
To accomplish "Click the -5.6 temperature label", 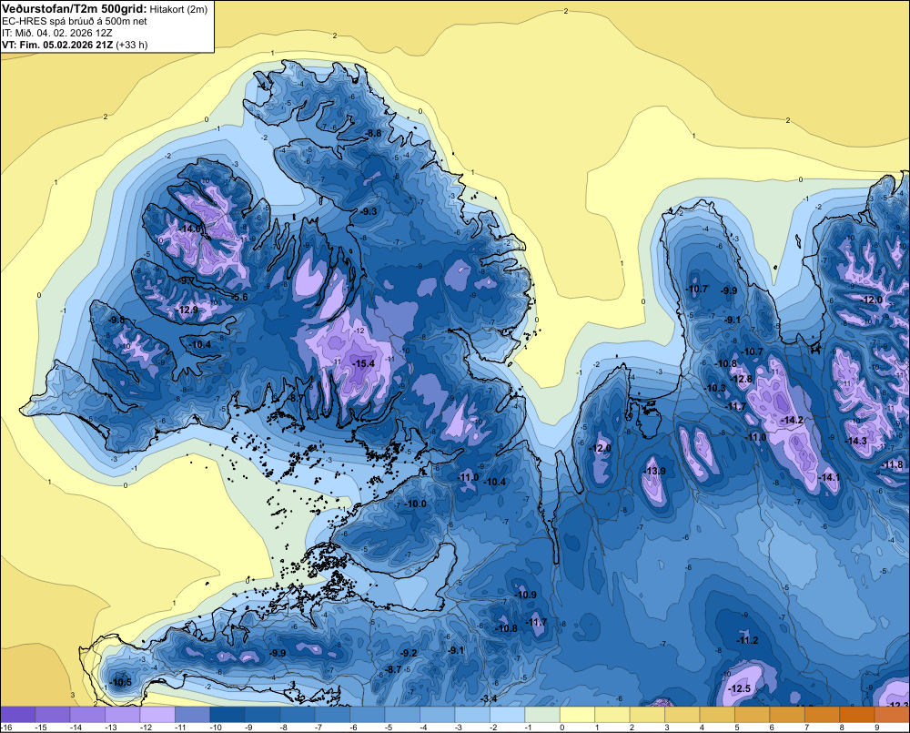I will pos(239,297).
